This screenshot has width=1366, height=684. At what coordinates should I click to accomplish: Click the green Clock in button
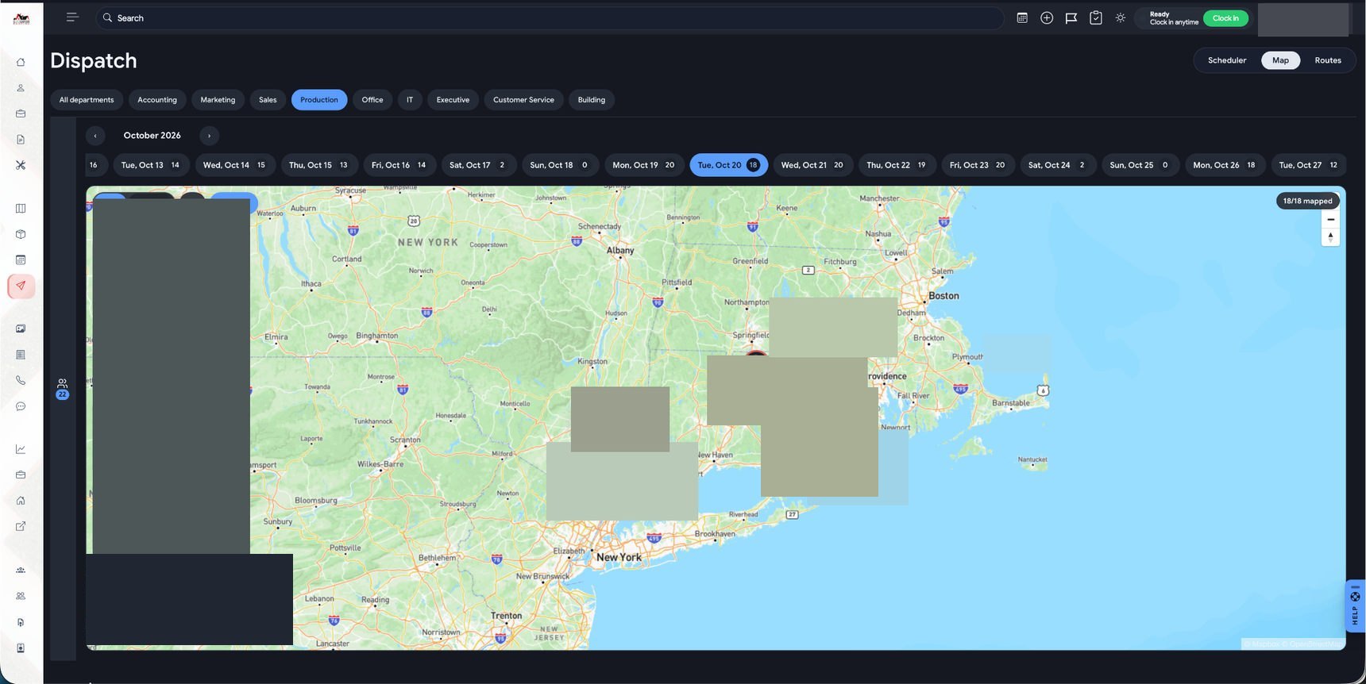point(1225,18)
